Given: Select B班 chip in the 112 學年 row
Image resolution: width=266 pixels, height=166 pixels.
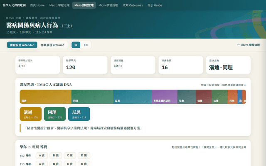Looking at the screenshot, I should click(x=56, y=156).
